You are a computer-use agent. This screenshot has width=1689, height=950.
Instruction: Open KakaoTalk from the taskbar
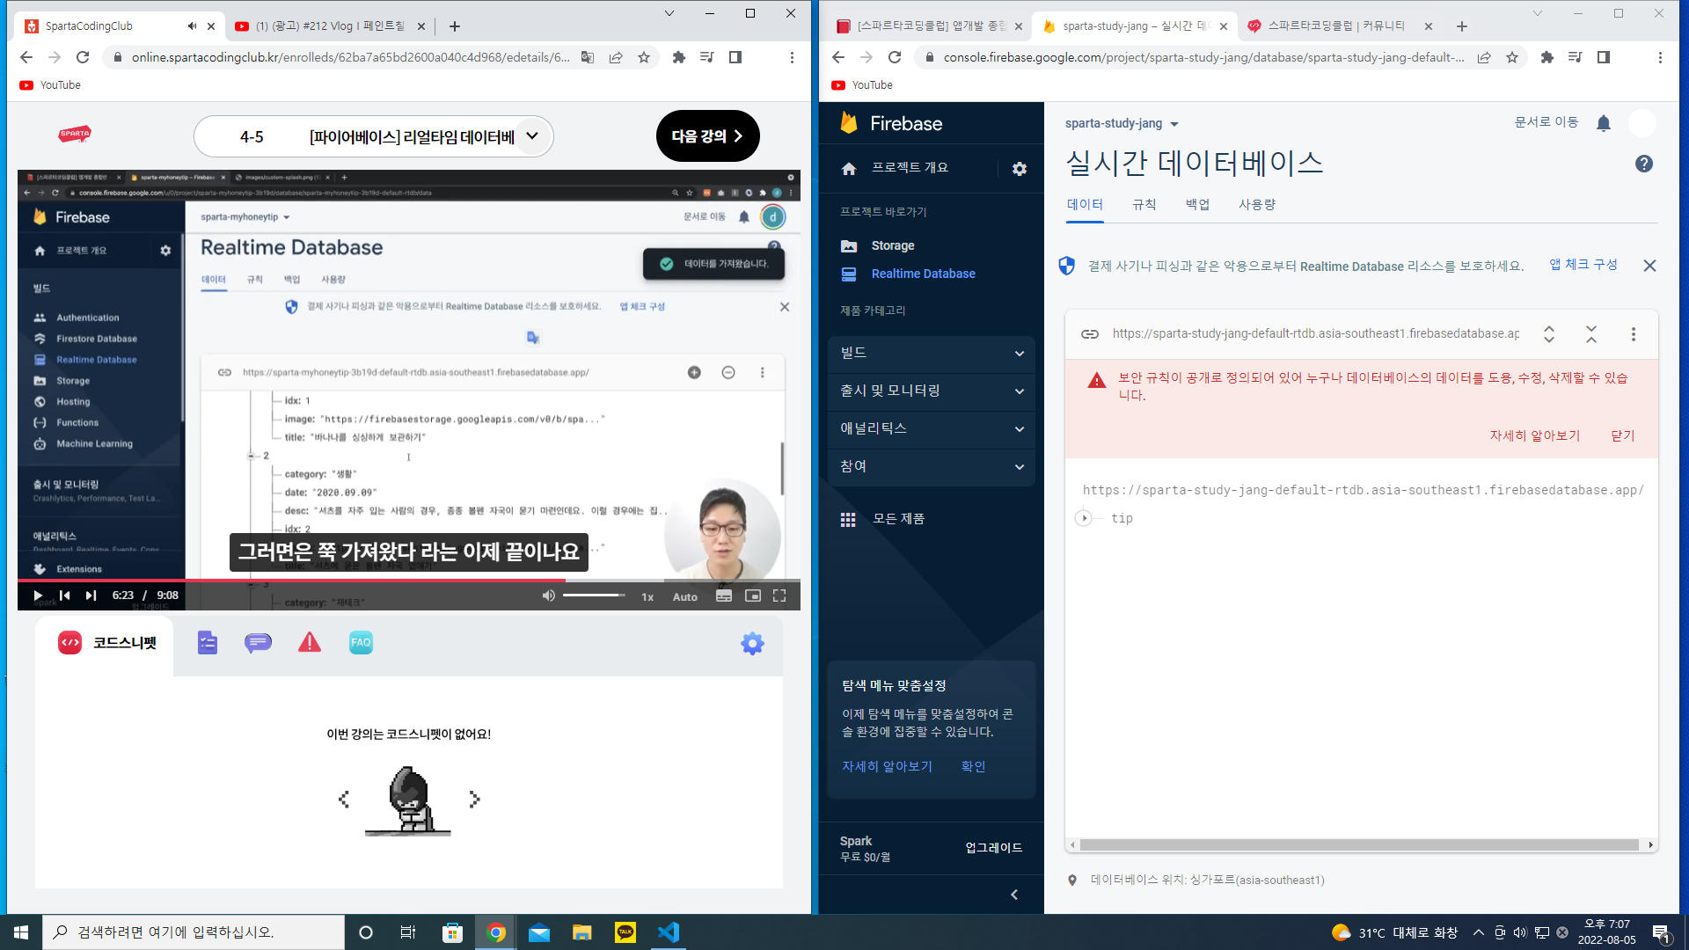point(625,932)
